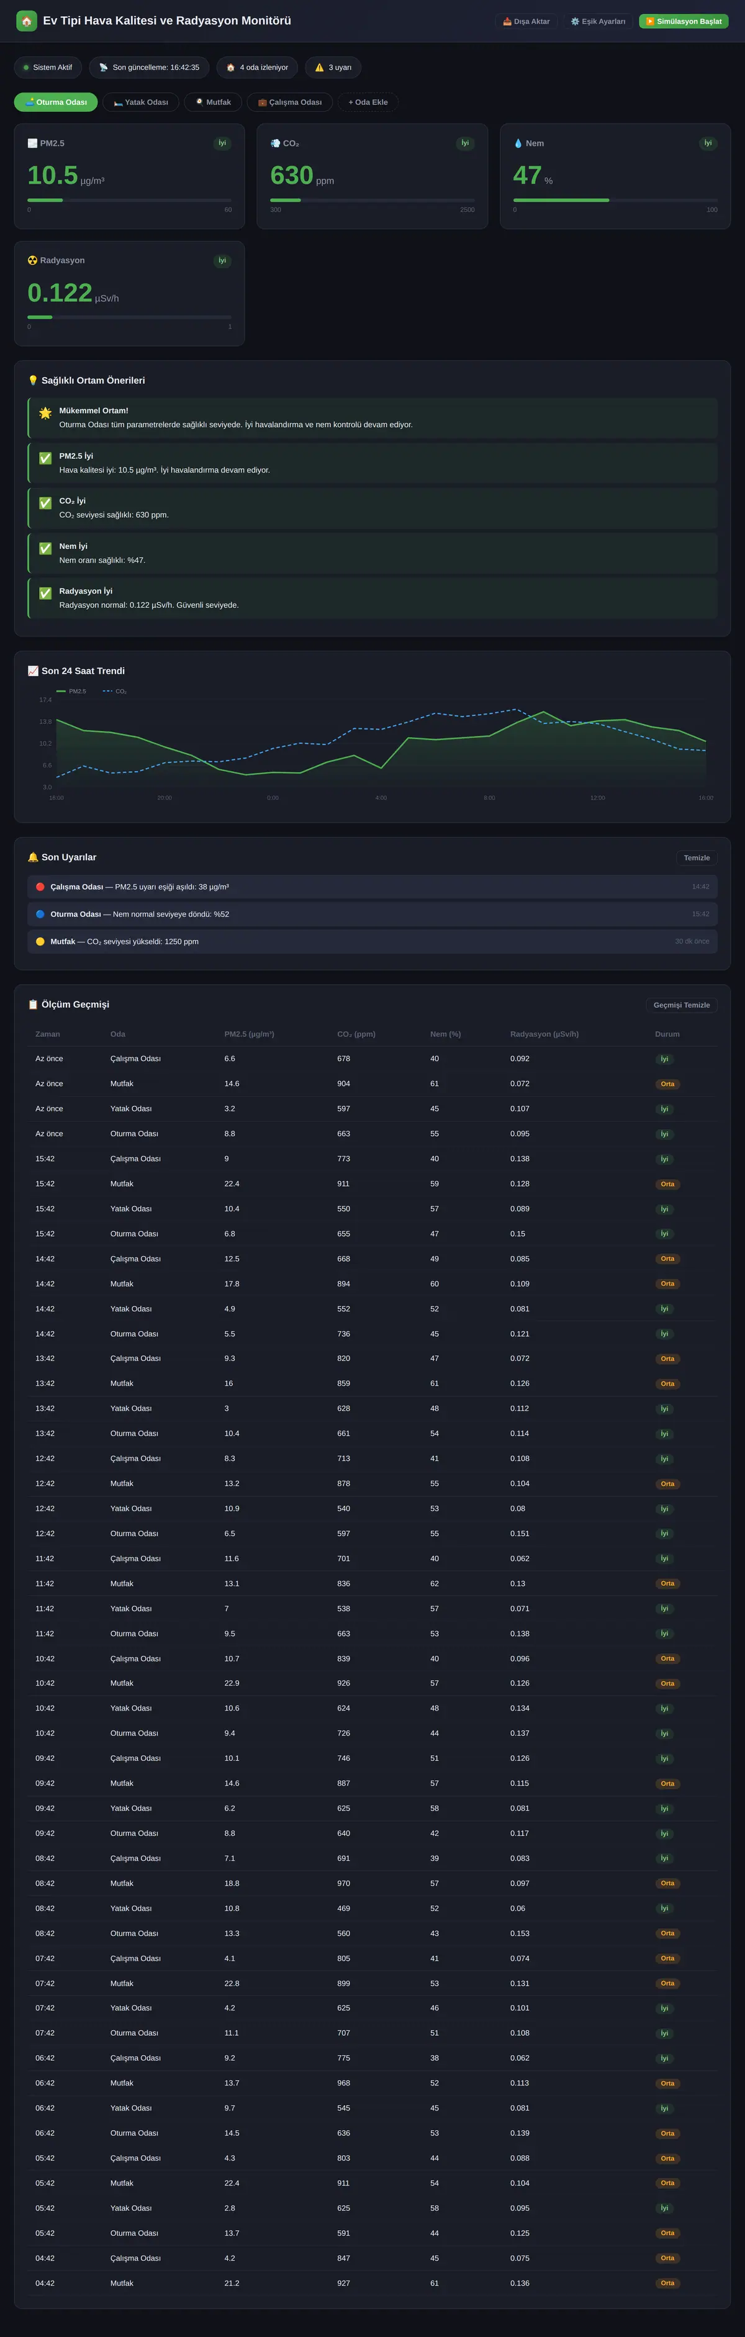The height and width of the screenshot is (2337, 745).
Task: Click the Radyasyon (µSv/h) column header
Action: click(544, 1034)
